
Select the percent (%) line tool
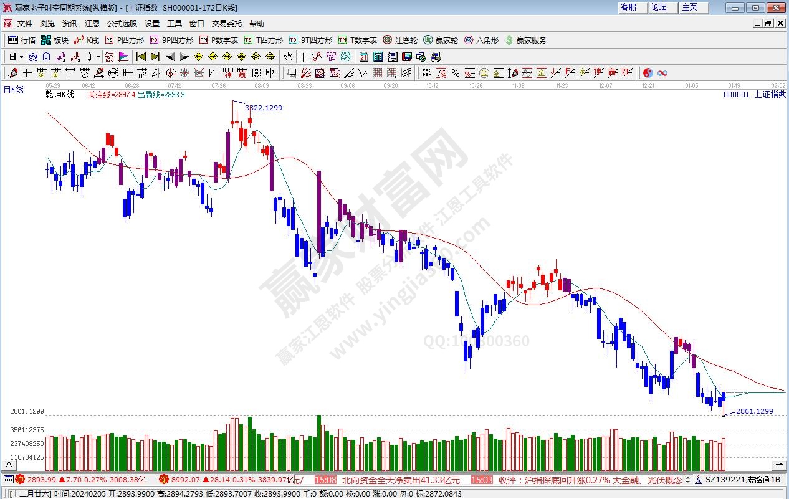pos(456,73)
